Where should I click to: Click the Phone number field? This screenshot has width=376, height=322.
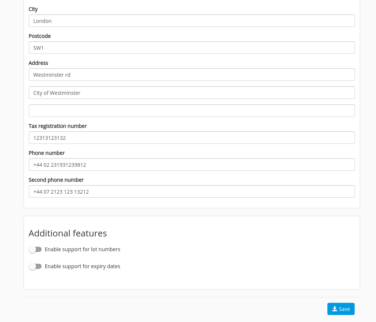(x=192, y=165)
